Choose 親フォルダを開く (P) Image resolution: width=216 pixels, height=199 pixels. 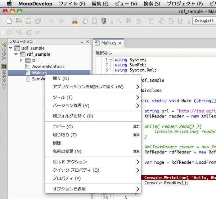[93, 116]
